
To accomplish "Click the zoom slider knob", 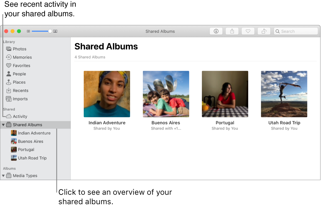I will pos(50,31).
